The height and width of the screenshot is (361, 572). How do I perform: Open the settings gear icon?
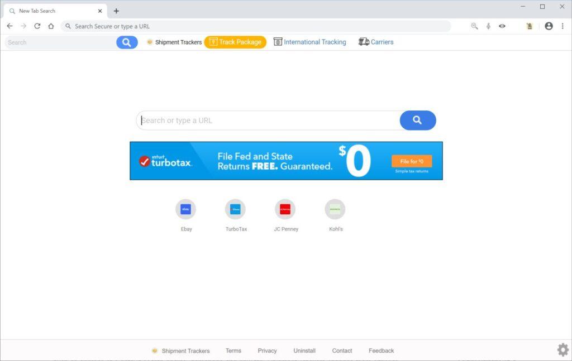click(x=563, y=350)
